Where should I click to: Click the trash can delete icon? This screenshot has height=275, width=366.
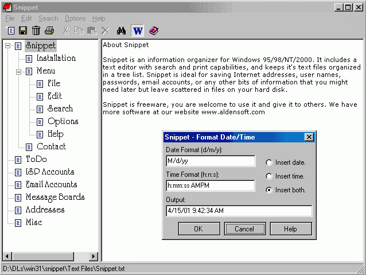coord(36,30)
